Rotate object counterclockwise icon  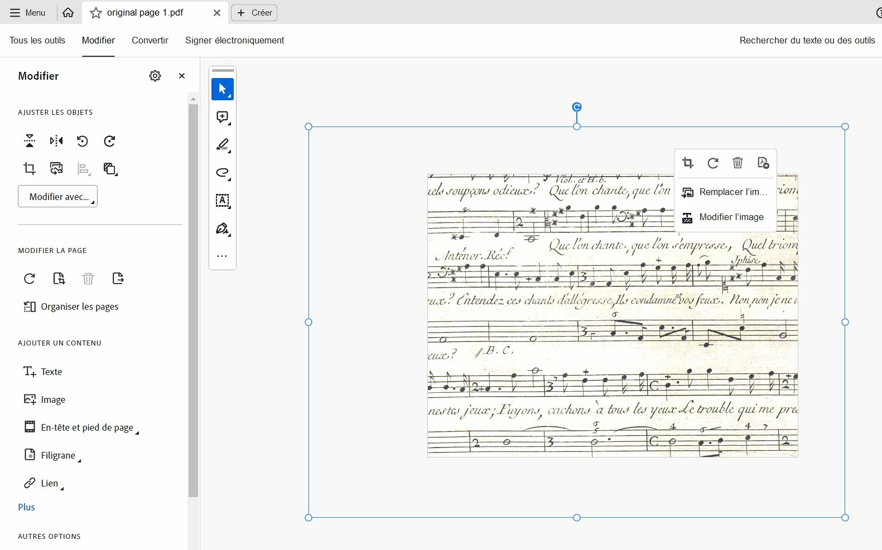(x=83, y=141)
